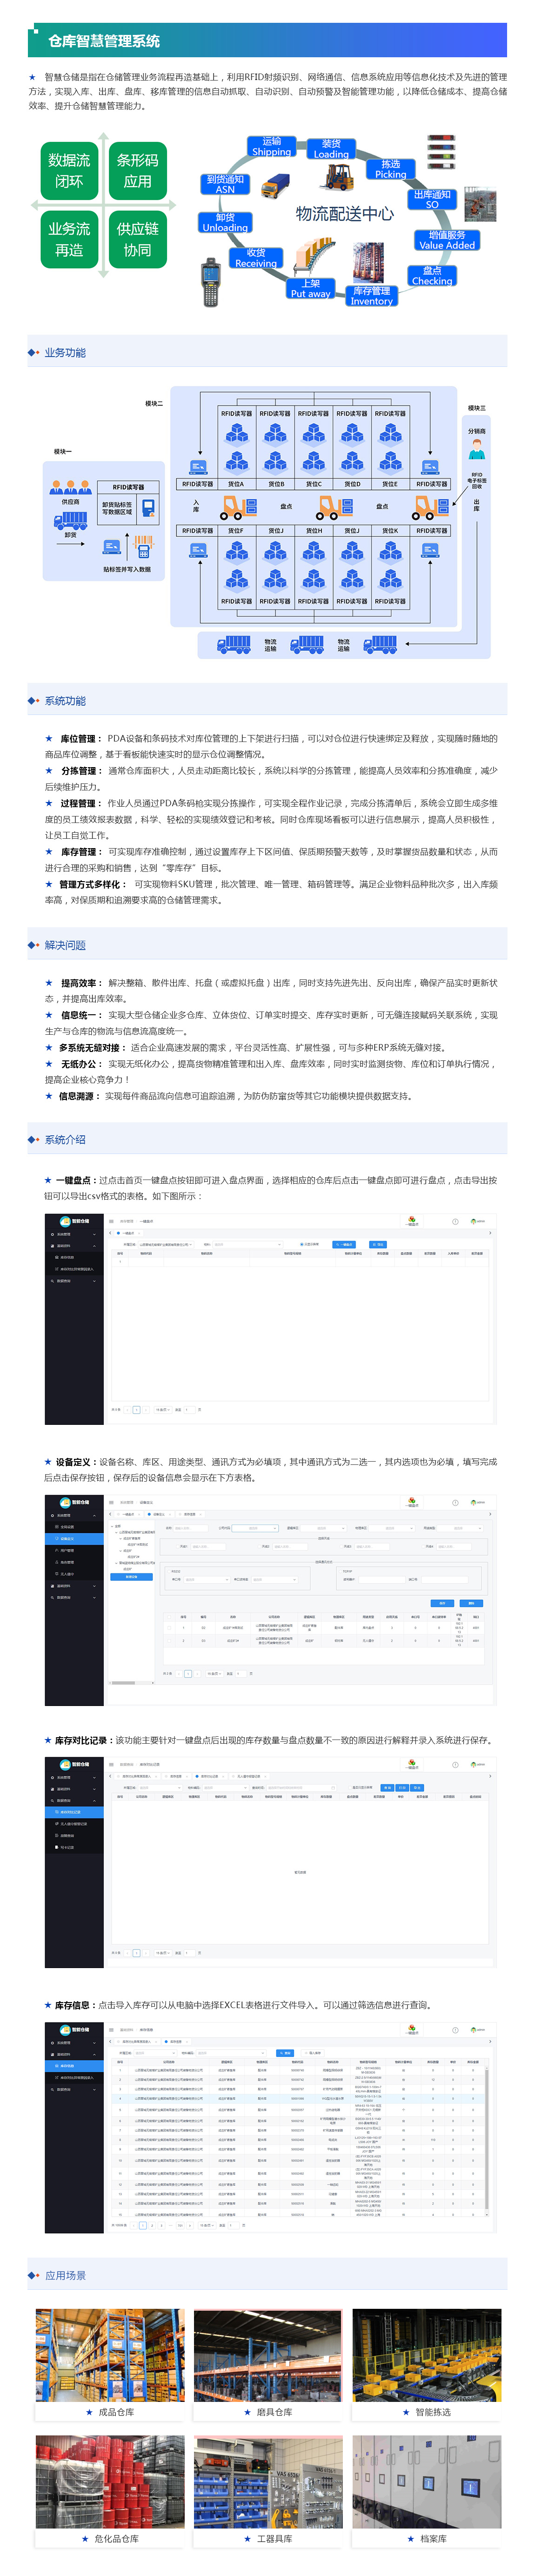Click the 装货 Loading label
The width and height of the screenshot is (535, 2576).
pyautogui.click(x=331, y=149)
